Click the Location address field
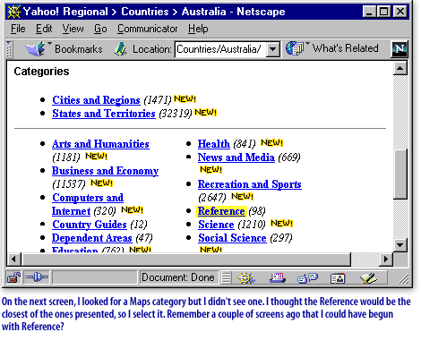 (x=221, y=49)
